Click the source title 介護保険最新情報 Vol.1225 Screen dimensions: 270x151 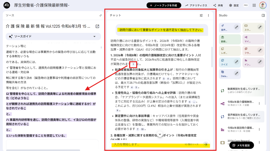(48, 26)
